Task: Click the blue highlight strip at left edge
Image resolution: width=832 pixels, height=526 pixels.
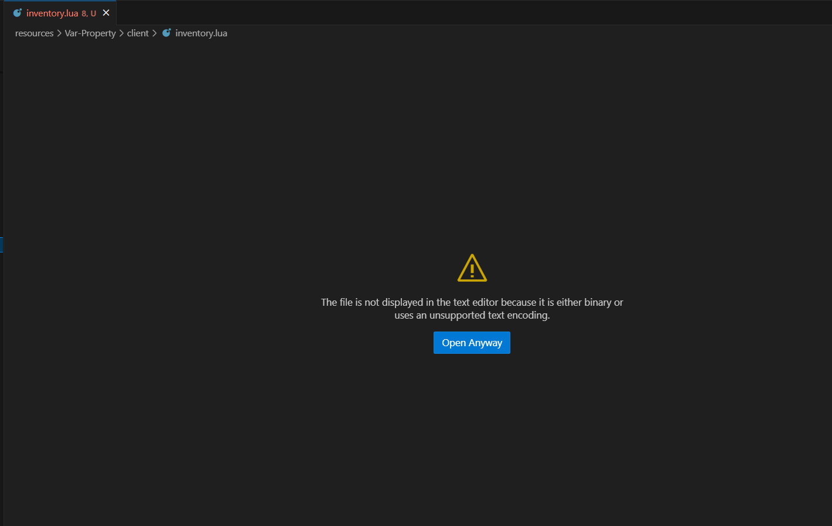Action: (x=1, y=244)
